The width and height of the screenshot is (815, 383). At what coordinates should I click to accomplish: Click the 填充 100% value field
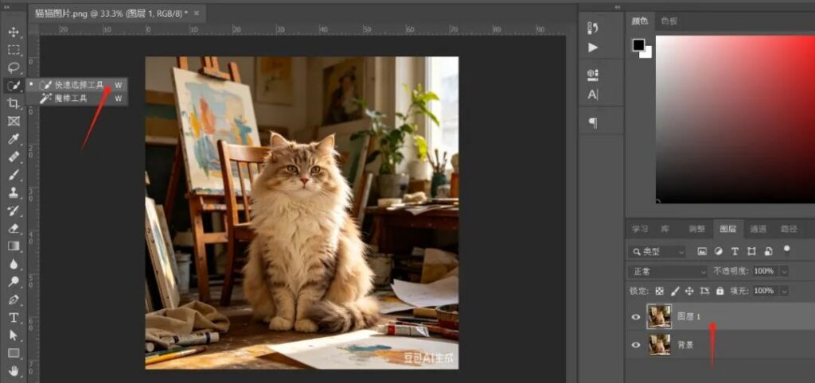[x=765, y=291]
